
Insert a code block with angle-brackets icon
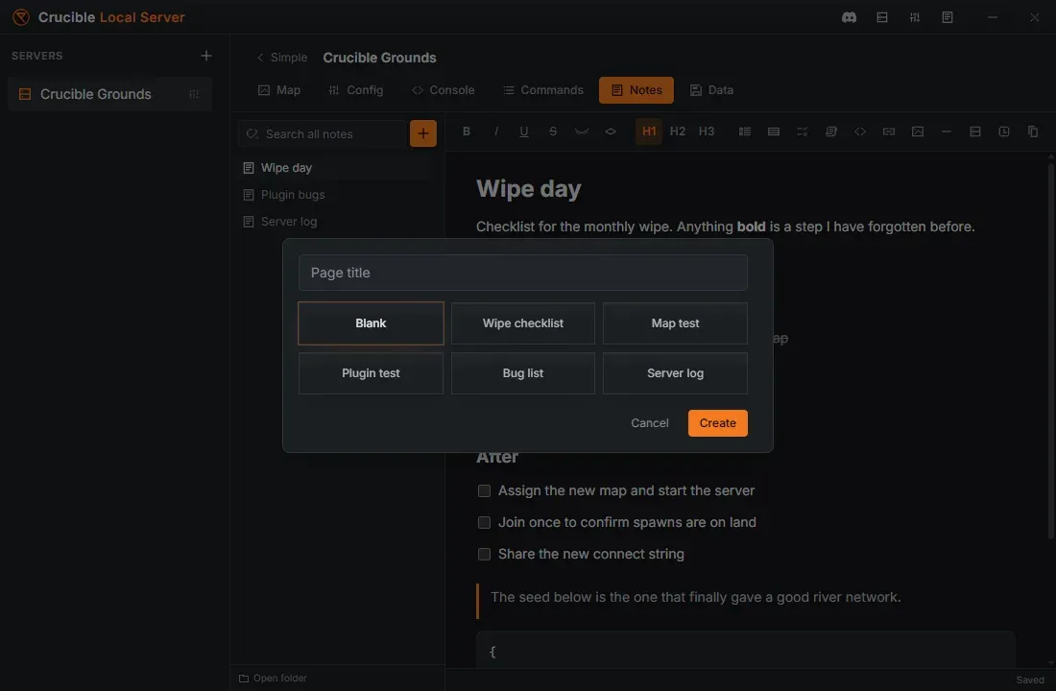(x=860, y=131)
